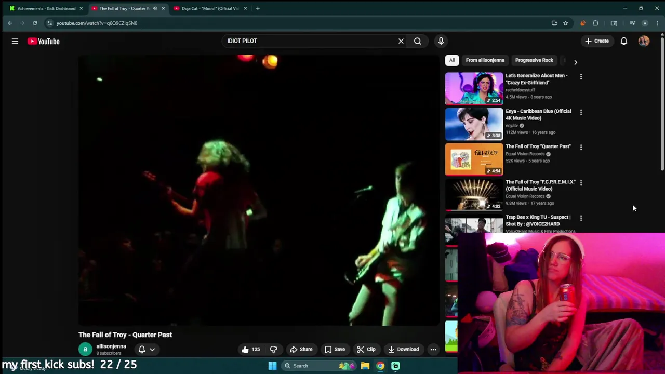Pause the video by clicking player
This screenshot has height=374, width=665.
point(259,190)
